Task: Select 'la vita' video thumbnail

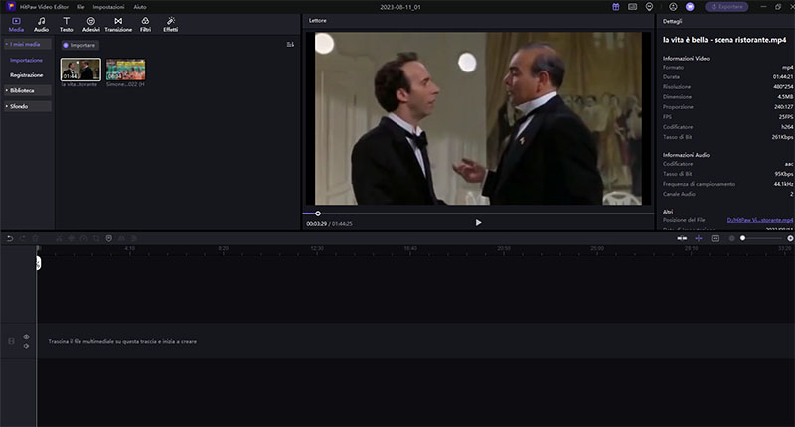Action: (x=79, y=69)
